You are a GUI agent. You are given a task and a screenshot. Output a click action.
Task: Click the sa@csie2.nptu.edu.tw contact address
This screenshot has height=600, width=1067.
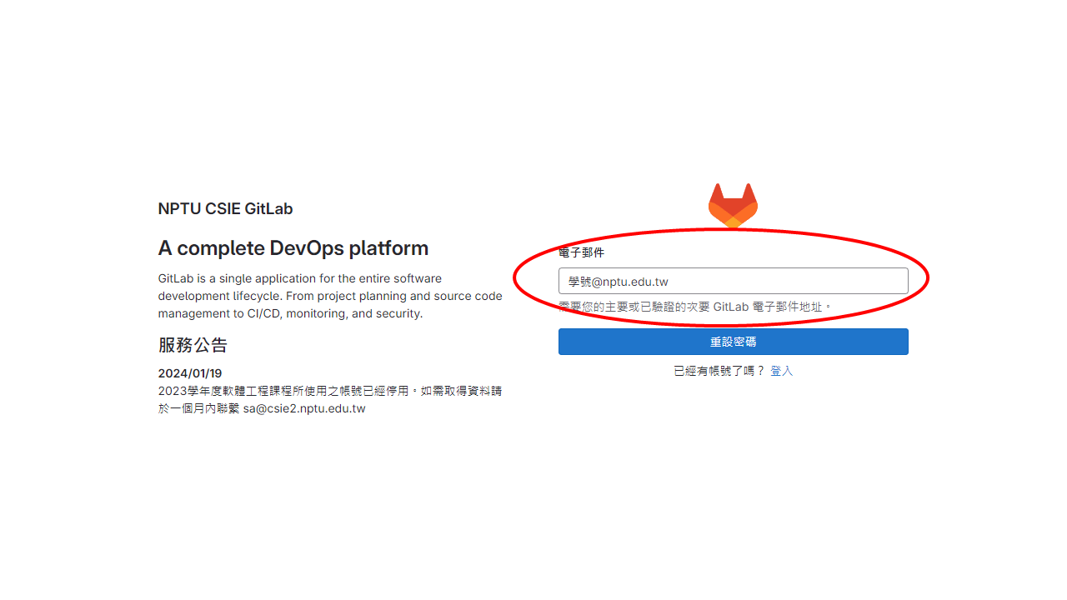pos(304,408)
